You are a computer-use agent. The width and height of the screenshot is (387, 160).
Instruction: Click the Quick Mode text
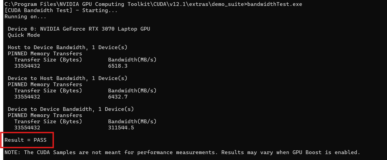pyautogui.click(x=24, y=35)
